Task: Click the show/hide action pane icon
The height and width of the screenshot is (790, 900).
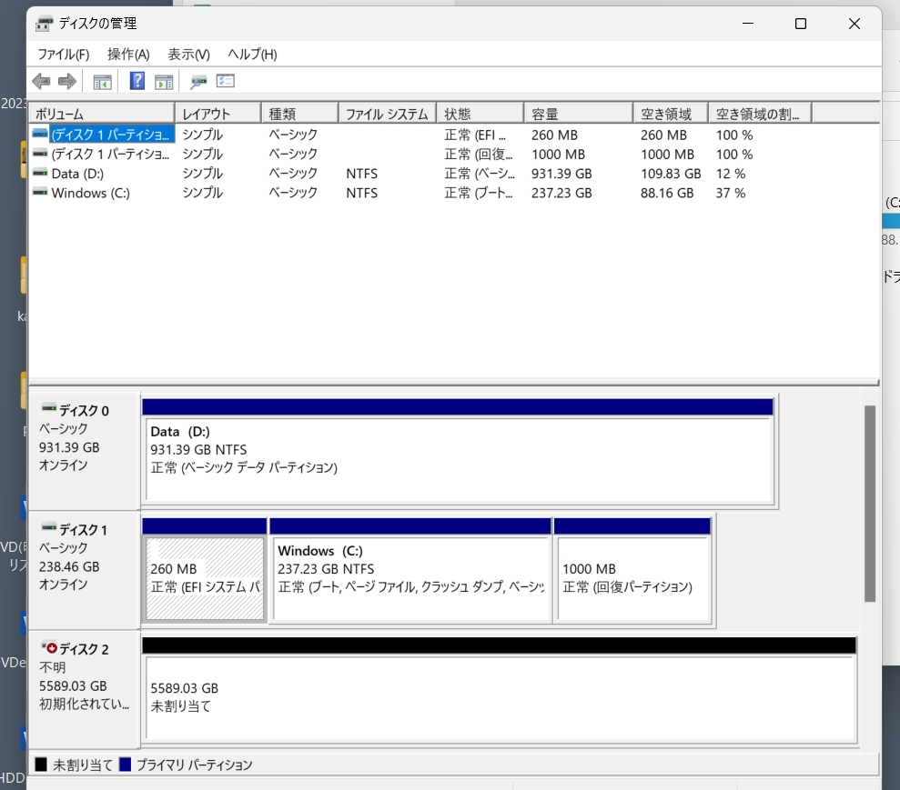Action: coord(164,82)
